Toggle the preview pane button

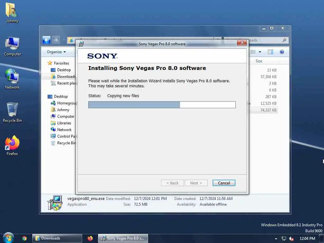pos(270,52)
